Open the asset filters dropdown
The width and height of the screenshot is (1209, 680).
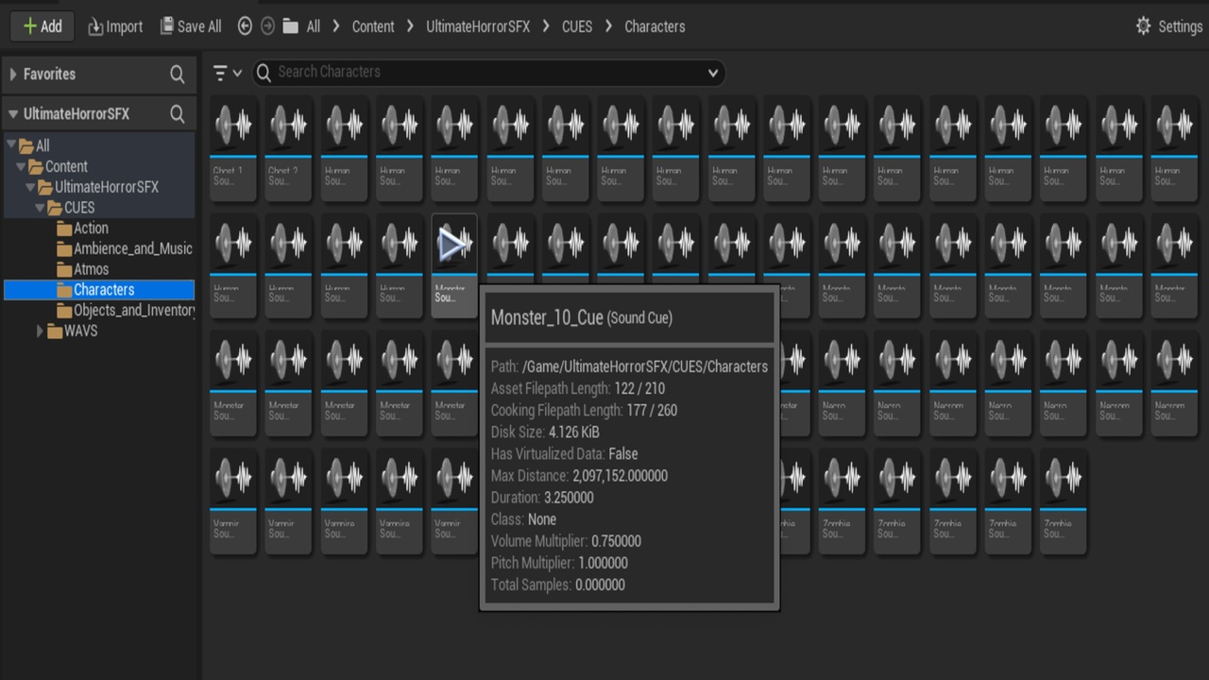tap(227, 73)
